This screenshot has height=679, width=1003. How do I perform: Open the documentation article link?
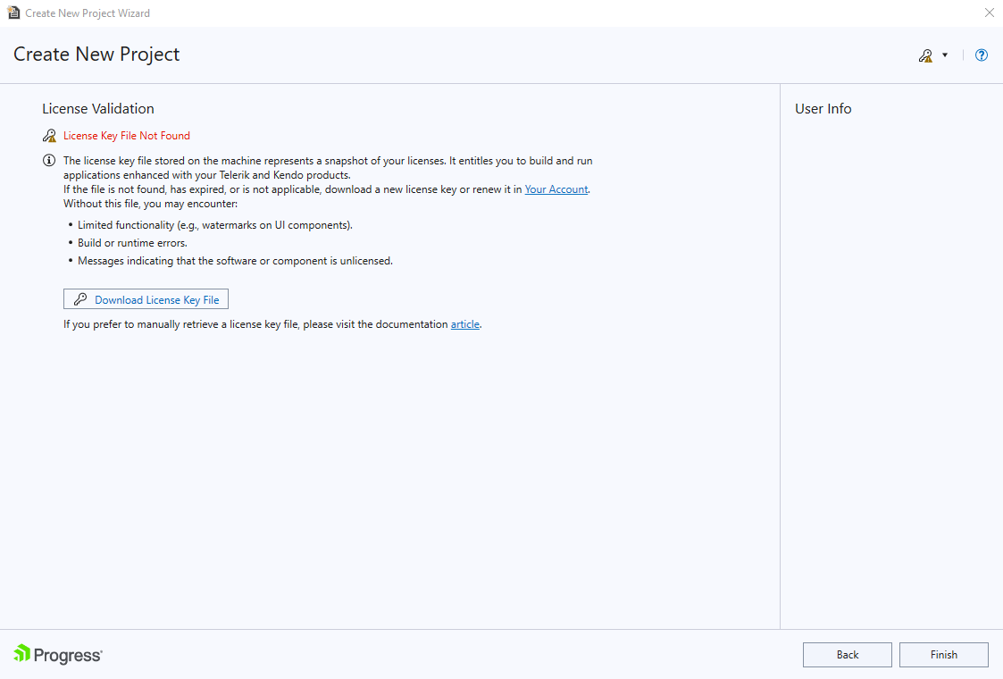464,323
